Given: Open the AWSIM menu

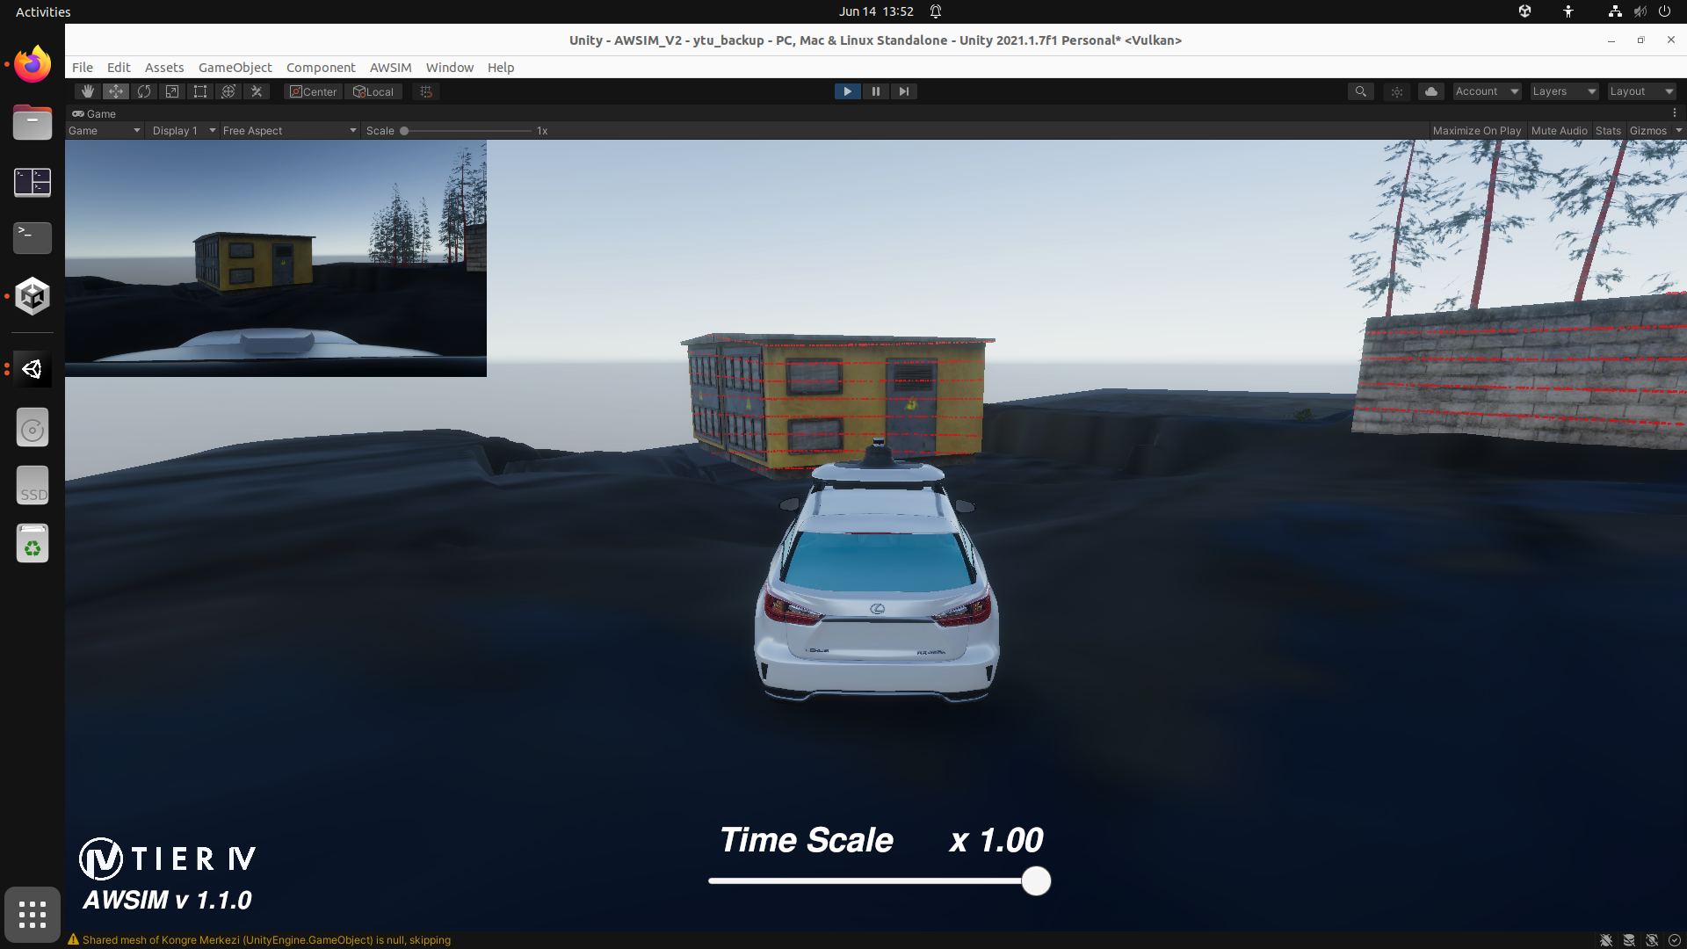Looking at the screenshot, I should click(x=390, y=67).
